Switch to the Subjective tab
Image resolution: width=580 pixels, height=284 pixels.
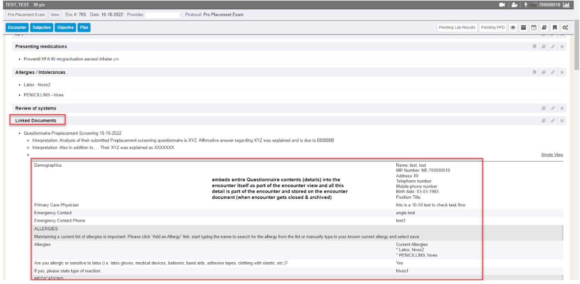point(41,28)
